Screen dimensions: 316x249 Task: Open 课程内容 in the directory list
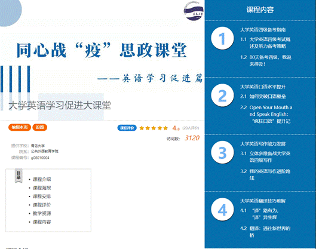click(x=42, y=222)
